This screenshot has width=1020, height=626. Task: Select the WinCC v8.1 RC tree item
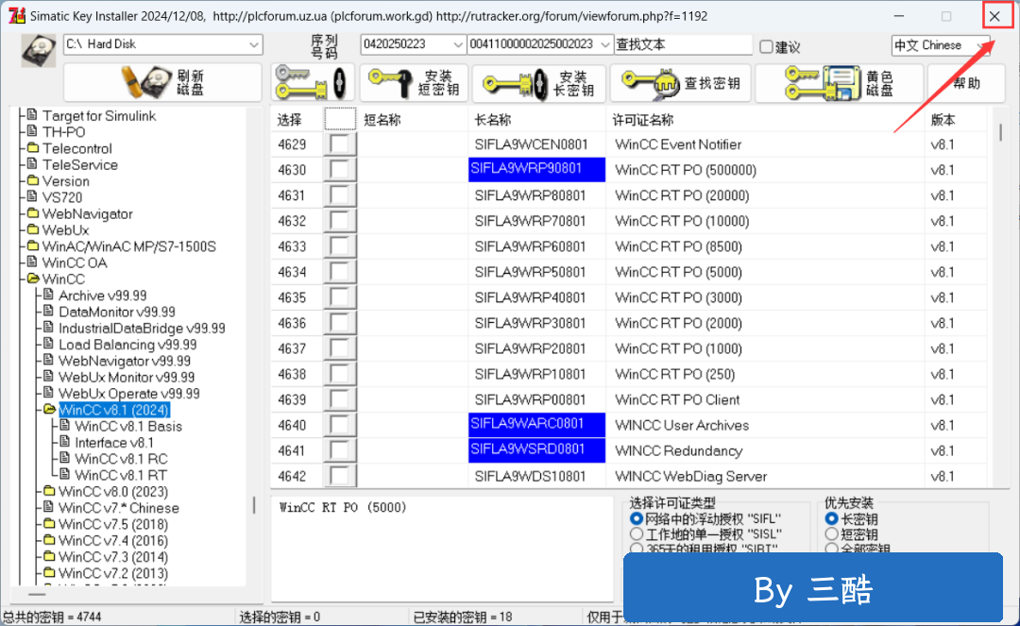click(121, 459)
